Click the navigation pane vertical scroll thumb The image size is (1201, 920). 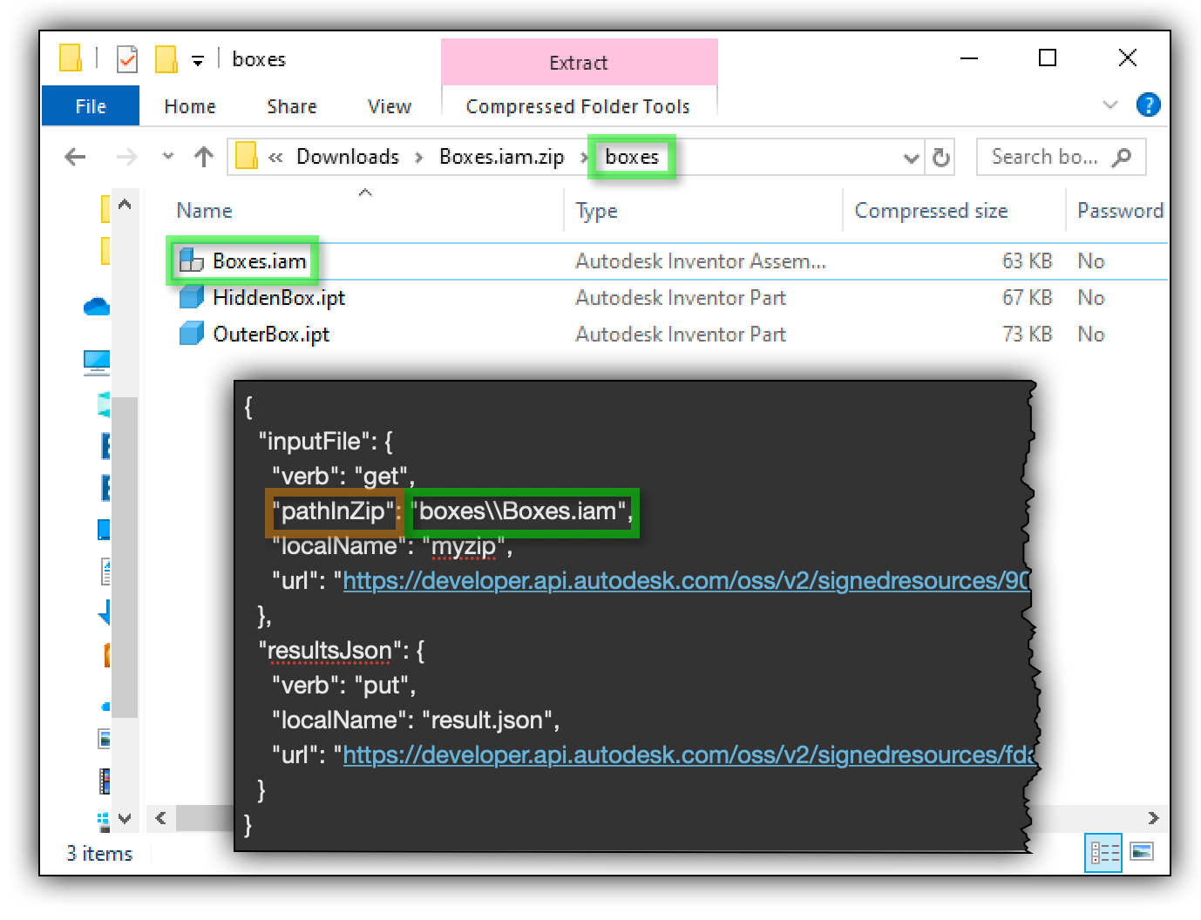pos(126,556)
